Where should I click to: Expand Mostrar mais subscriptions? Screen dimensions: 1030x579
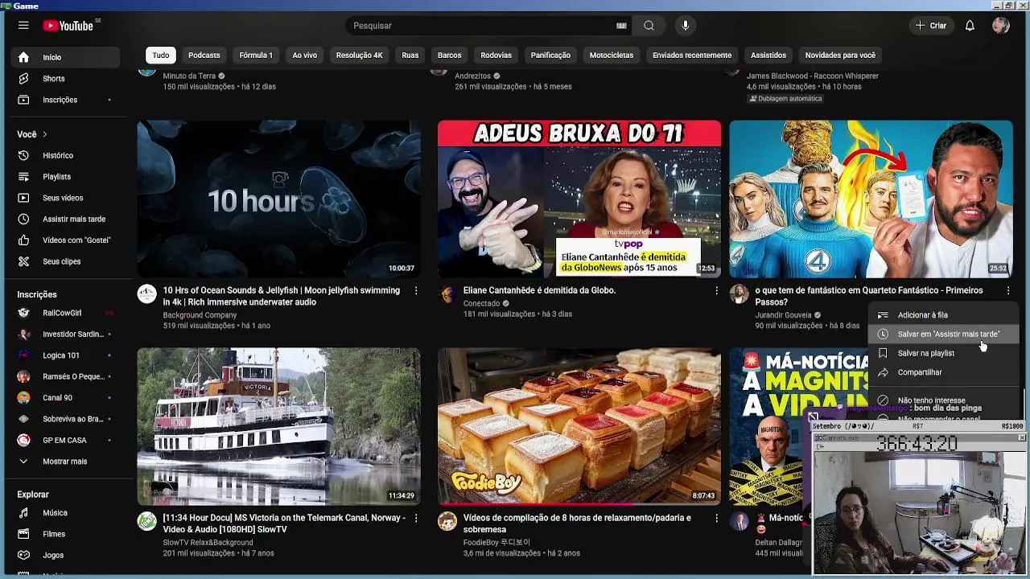tap(66, 462)
